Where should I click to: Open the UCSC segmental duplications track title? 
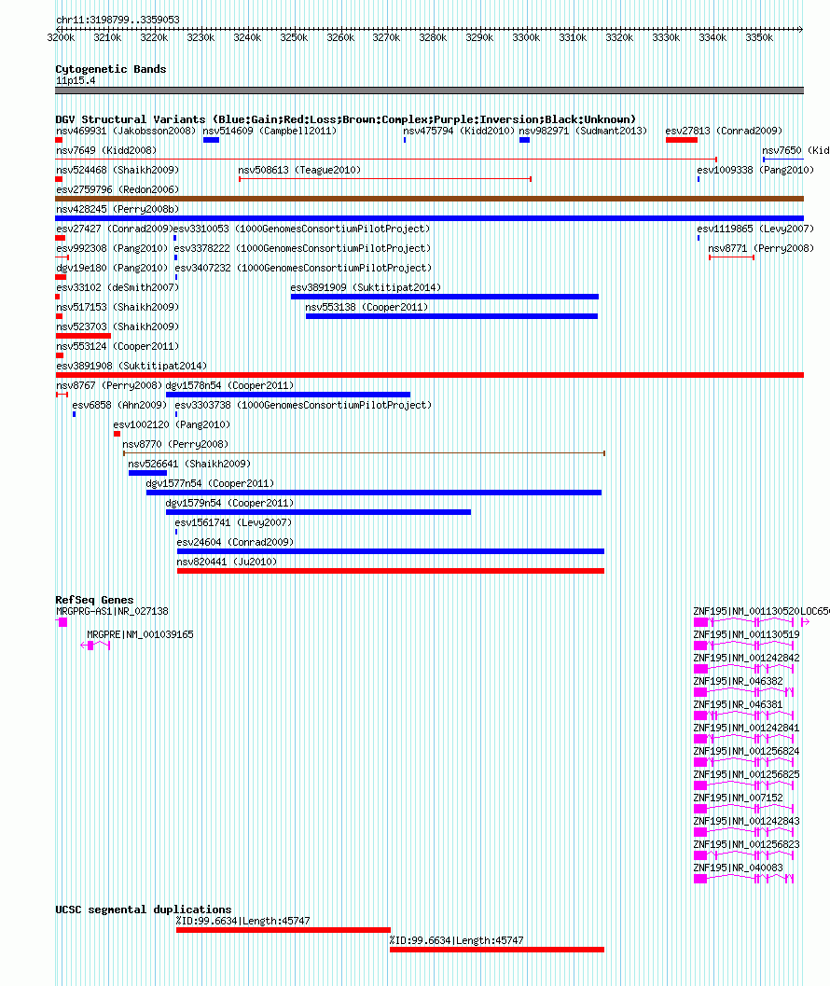click(144, 910)
